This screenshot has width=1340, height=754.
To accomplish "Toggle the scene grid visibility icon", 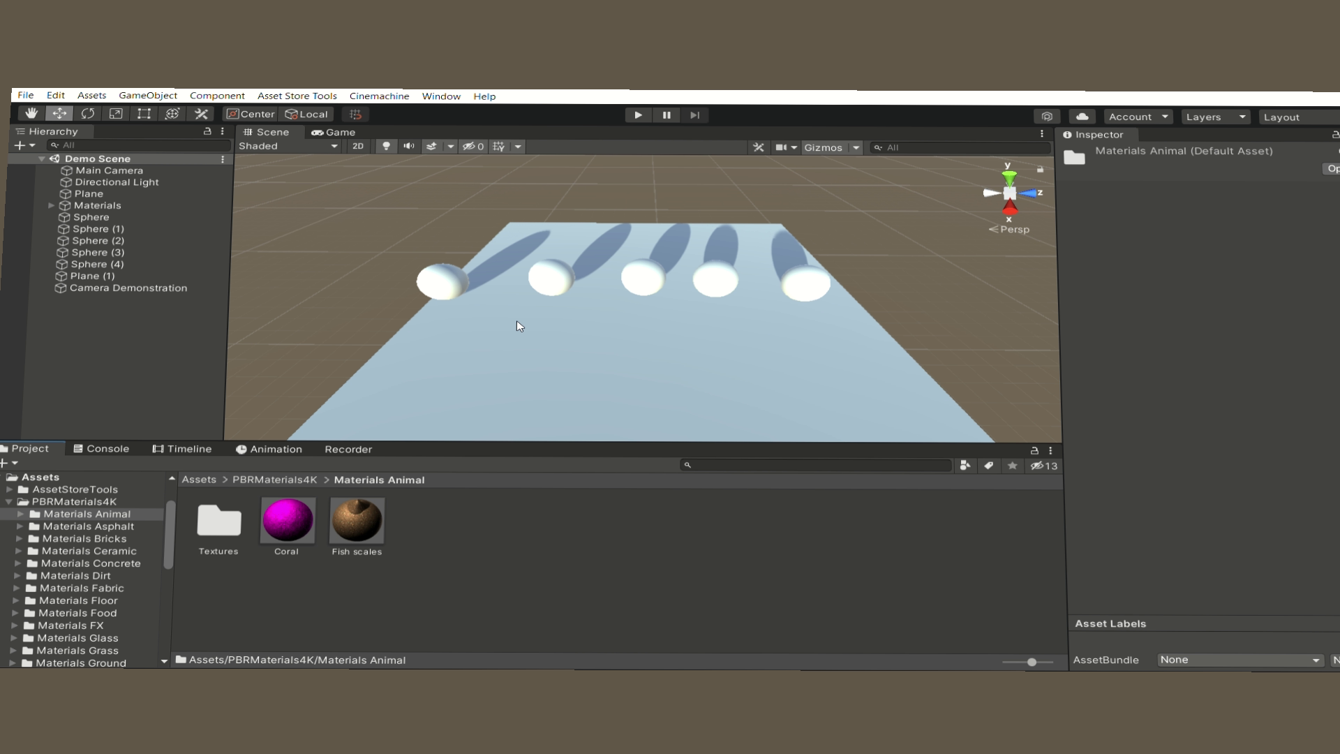I will coord(498,147).
